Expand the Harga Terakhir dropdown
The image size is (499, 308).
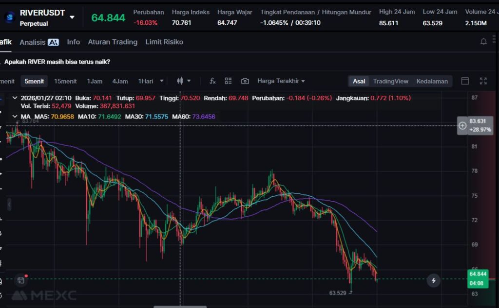(x=281, y=81)
